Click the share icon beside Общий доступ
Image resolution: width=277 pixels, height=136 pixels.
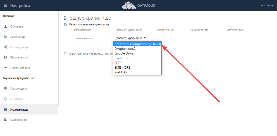[x=5, y=47]
